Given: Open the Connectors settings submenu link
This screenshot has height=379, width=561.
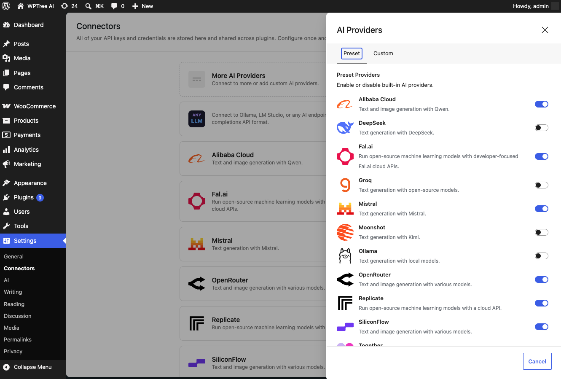Looking at the screenshot, I should click(19, 268).
